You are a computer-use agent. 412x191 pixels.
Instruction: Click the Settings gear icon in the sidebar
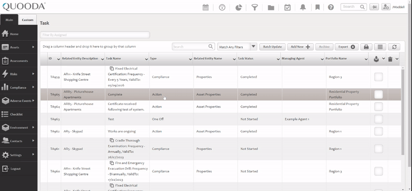click(x=5, y=155)
